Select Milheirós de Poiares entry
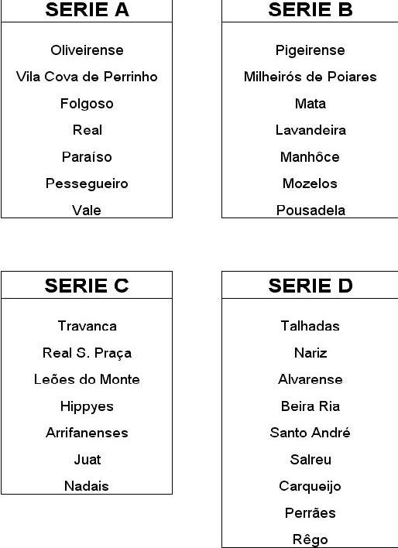The image size is (398, 548). point(311,77)
